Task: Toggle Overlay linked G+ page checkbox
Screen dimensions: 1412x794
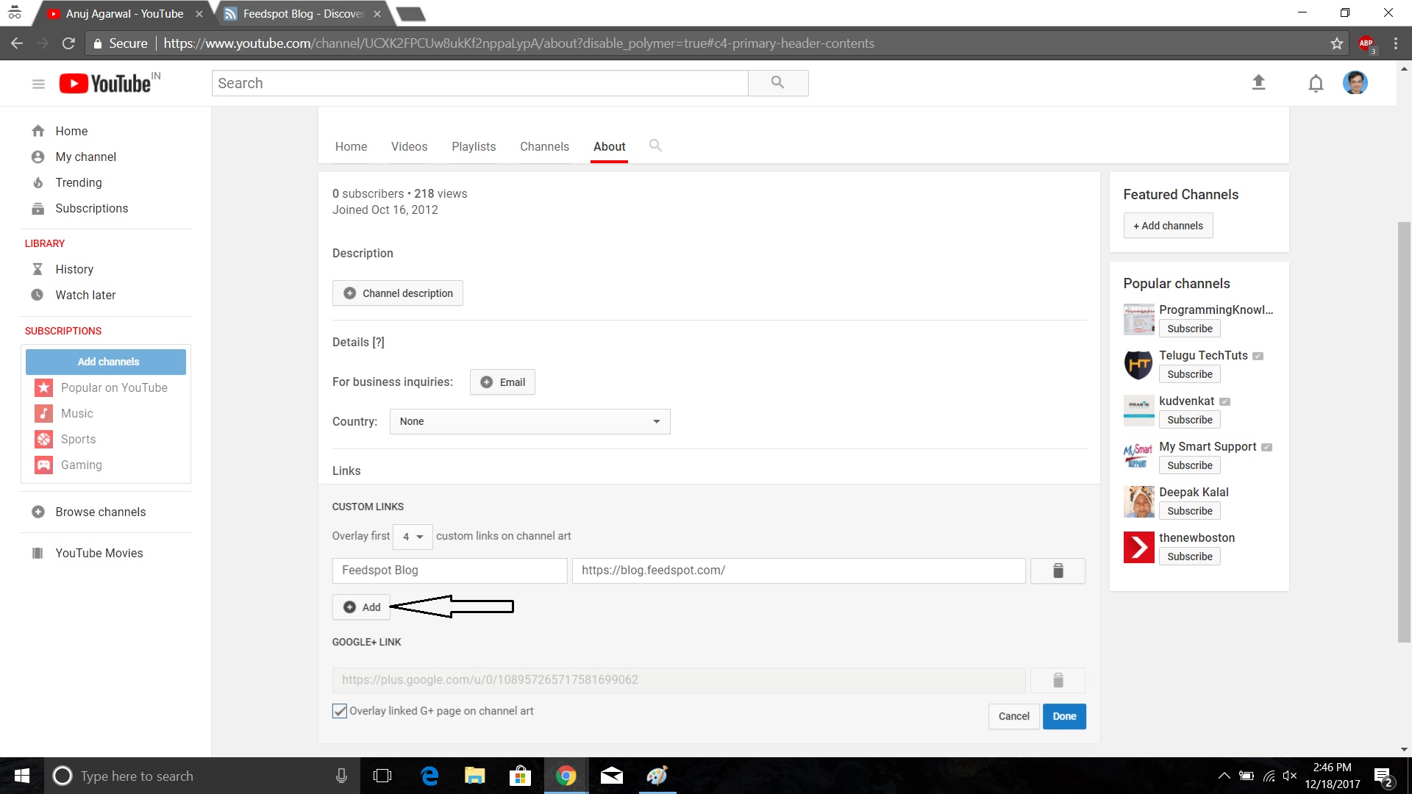Action: (x=339, y=711)
